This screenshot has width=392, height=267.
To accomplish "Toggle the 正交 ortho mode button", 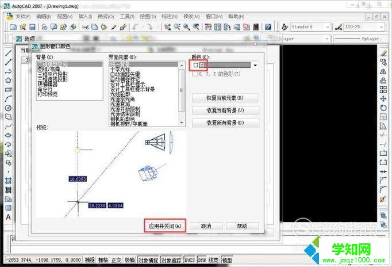I will tap(116, 260).
